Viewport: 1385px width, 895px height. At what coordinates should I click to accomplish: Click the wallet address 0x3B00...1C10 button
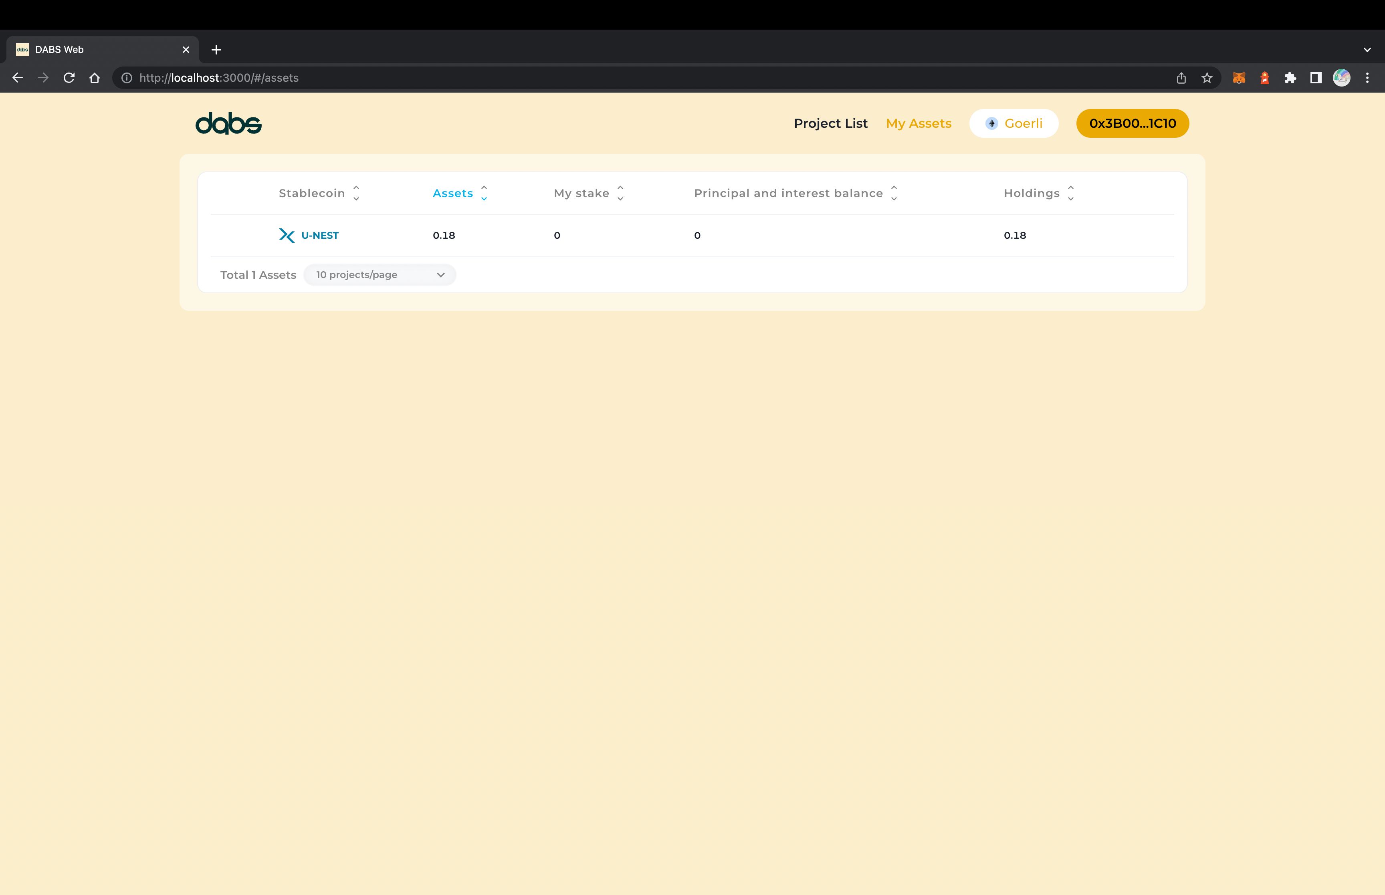click(x=1133, y=123)
